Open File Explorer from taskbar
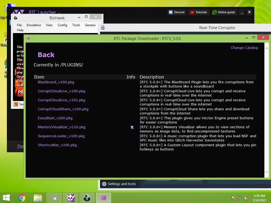 tap(38, 198)
